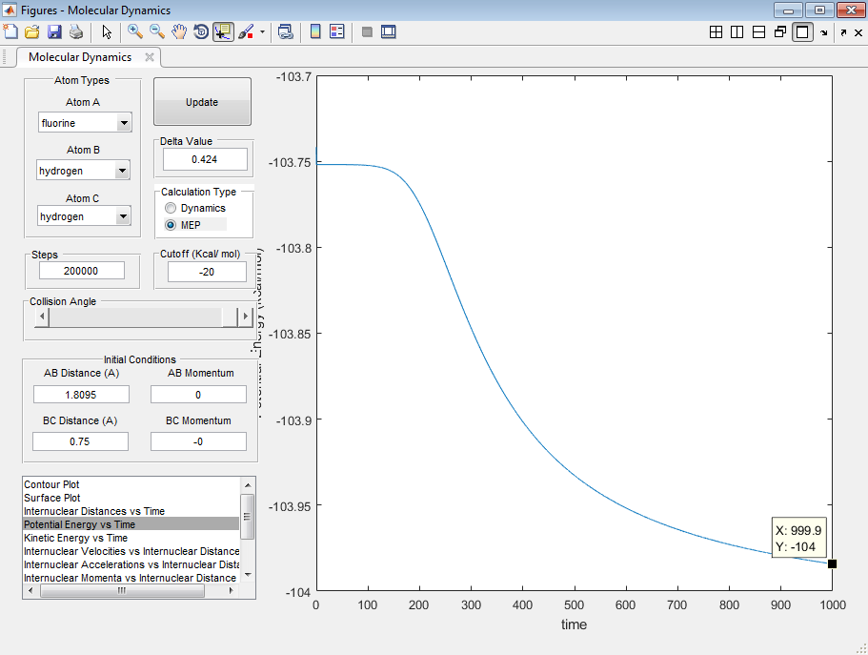Image resolution: width=868 pixels, height=655 pixels.
Task: Click the Print Figure icon
Action: click(x=76, y=31)
